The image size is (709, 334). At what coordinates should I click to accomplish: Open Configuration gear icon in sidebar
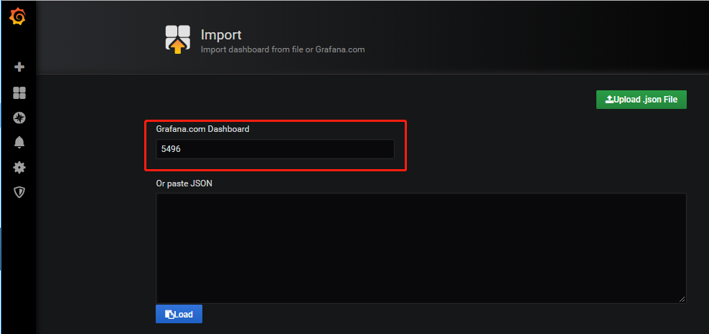click(19, 168)
